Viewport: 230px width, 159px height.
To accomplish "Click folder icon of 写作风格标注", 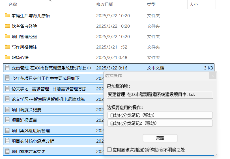I will (x=7, y=47).
